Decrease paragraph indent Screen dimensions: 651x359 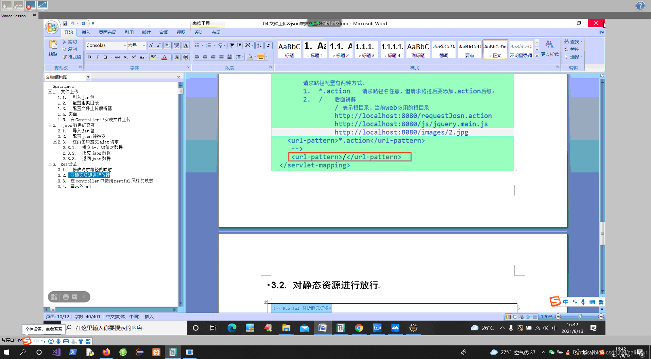(x=232, y=45)
